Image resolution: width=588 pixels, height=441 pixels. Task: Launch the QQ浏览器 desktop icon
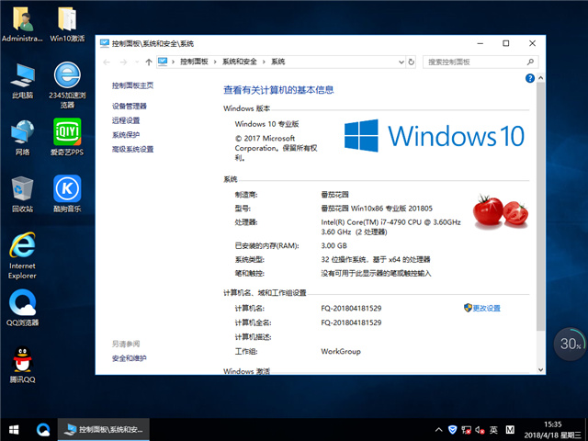[x=22, y=308]
